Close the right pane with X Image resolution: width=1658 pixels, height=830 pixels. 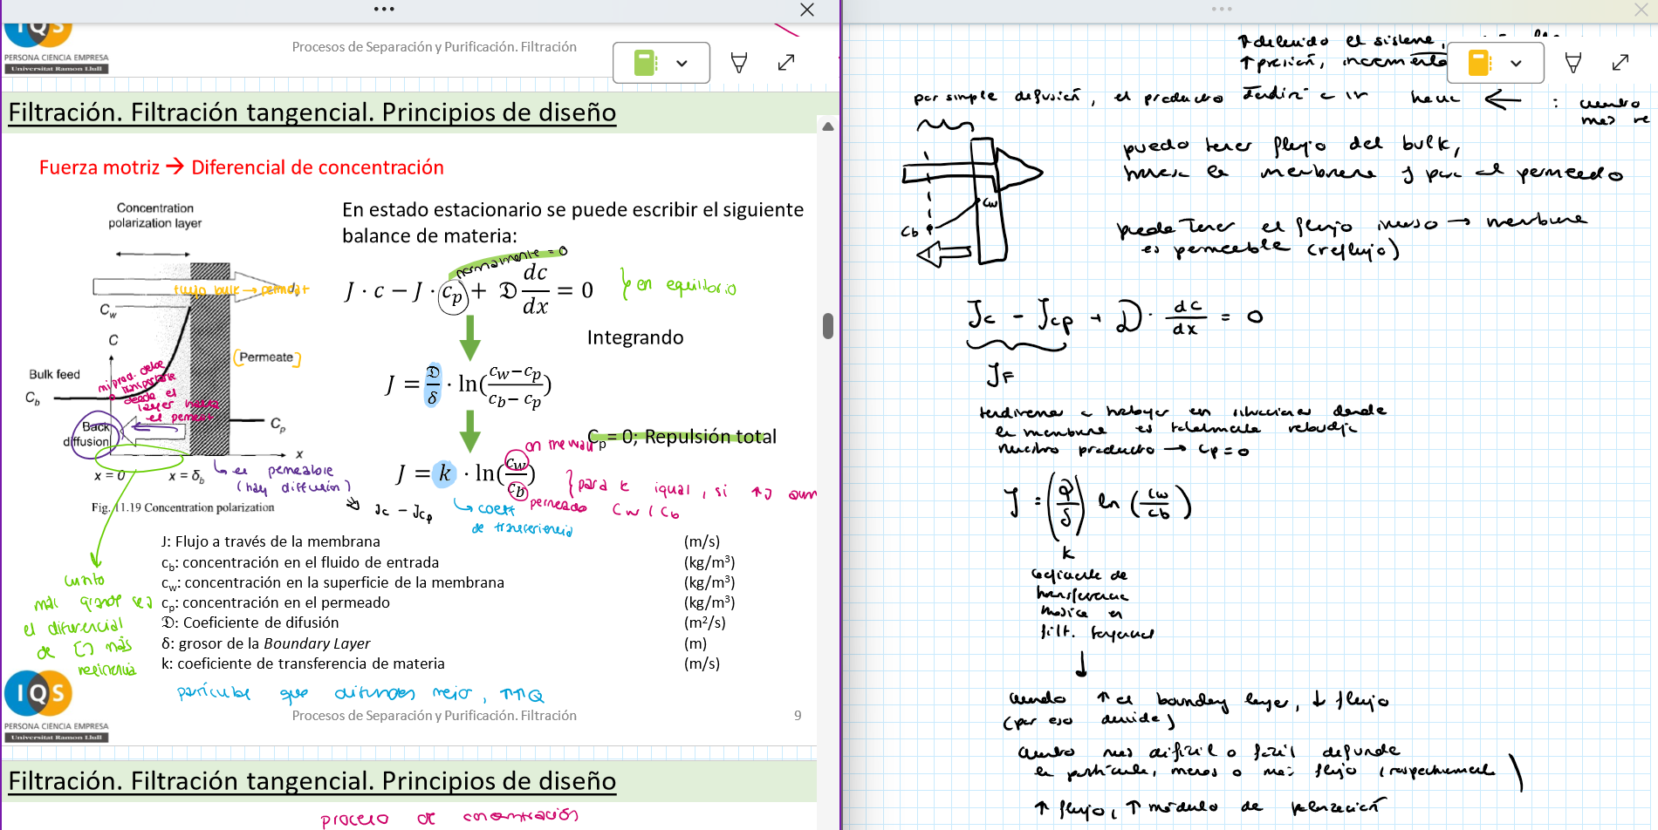point(1641,10)
